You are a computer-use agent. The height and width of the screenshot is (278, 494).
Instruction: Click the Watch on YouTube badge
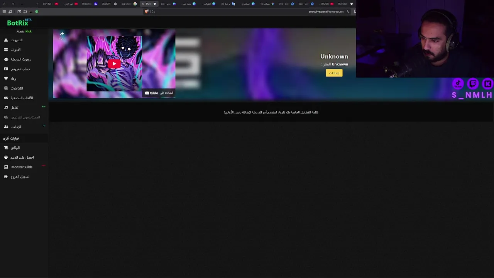coord(159,93)
